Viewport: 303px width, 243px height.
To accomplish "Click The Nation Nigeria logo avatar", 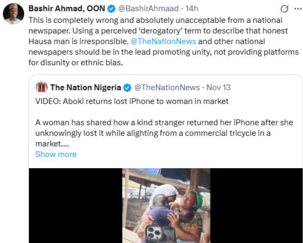I will tap(41, 87).
